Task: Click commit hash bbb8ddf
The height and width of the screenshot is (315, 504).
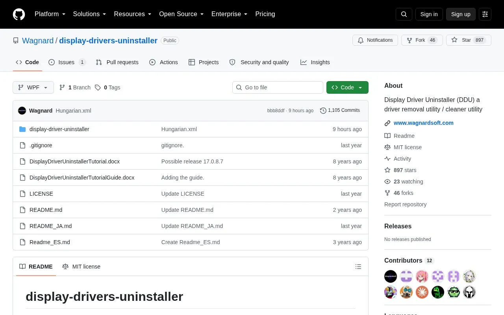Action: click(276, 111)
